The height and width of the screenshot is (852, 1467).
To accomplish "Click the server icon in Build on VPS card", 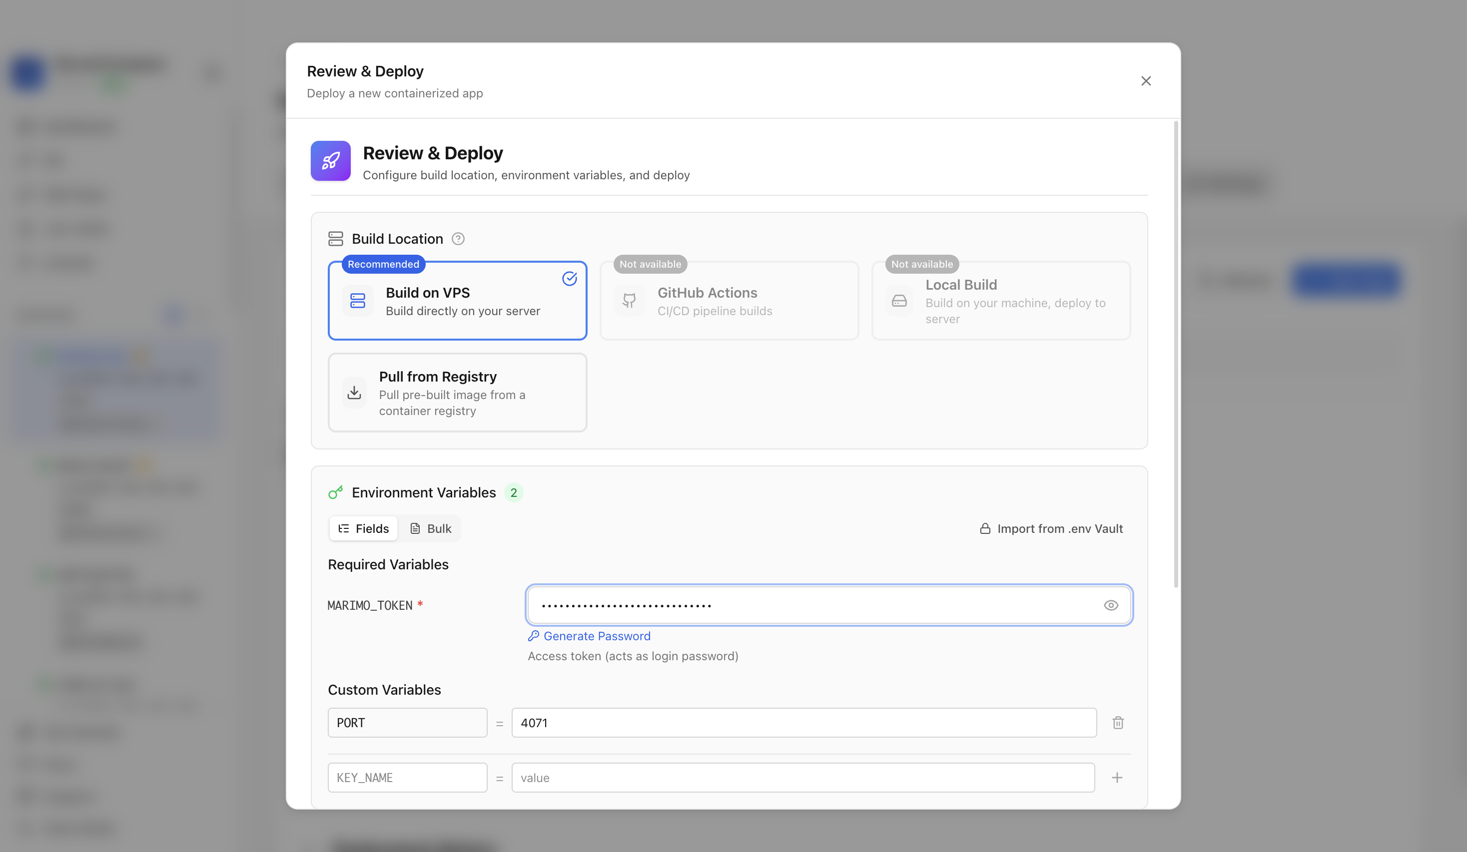I will tap(357, 301).
